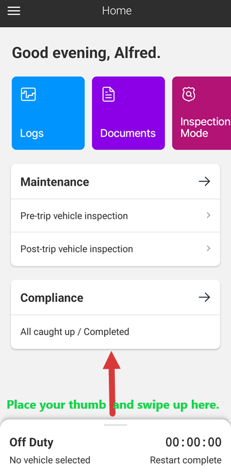This screenshot has height=472, width=231.
Task: Tap All caught up / Completed row
Action: point(115,332)
